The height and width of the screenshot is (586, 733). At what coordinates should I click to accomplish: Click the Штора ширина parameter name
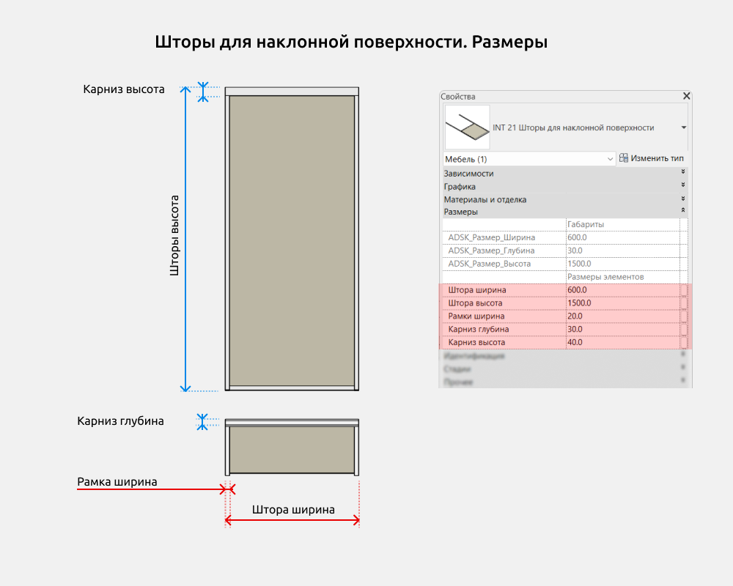(x=477, y=290)
